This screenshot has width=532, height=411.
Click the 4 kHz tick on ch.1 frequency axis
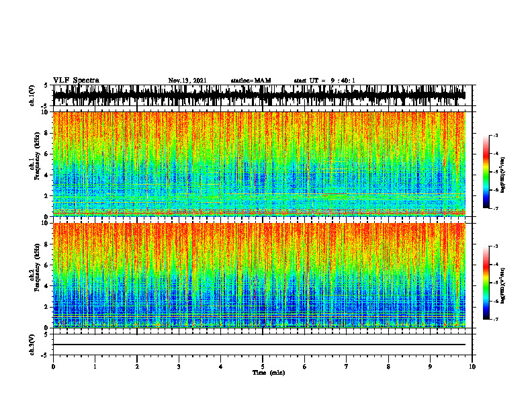[x=46, y=175]
